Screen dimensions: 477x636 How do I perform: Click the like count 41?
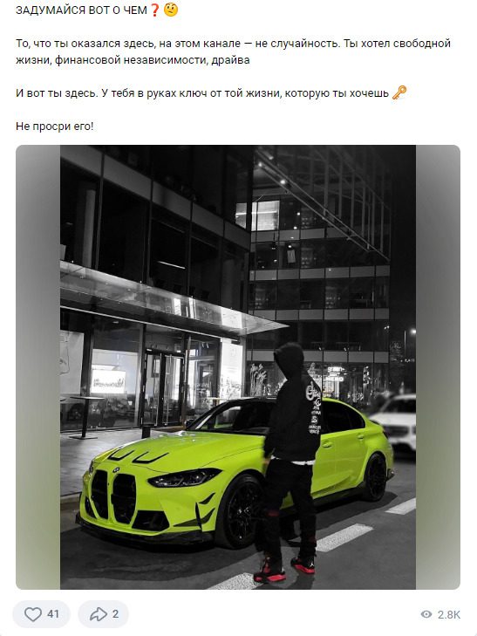(53, 614)
